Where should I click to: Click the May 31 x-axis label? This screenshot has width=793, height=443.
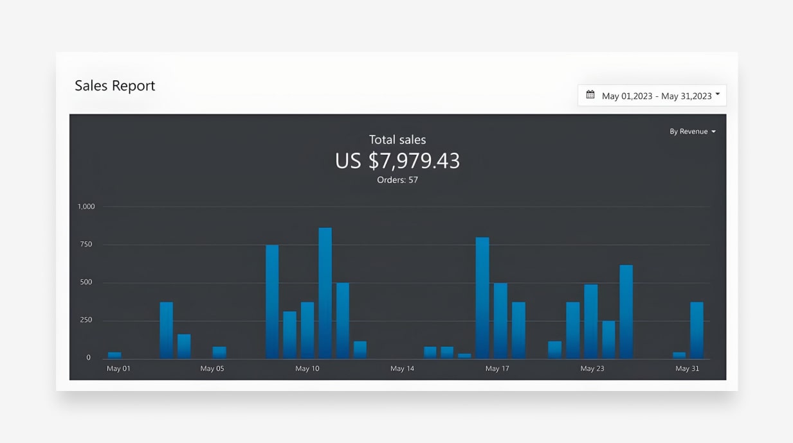pos(687,369)
